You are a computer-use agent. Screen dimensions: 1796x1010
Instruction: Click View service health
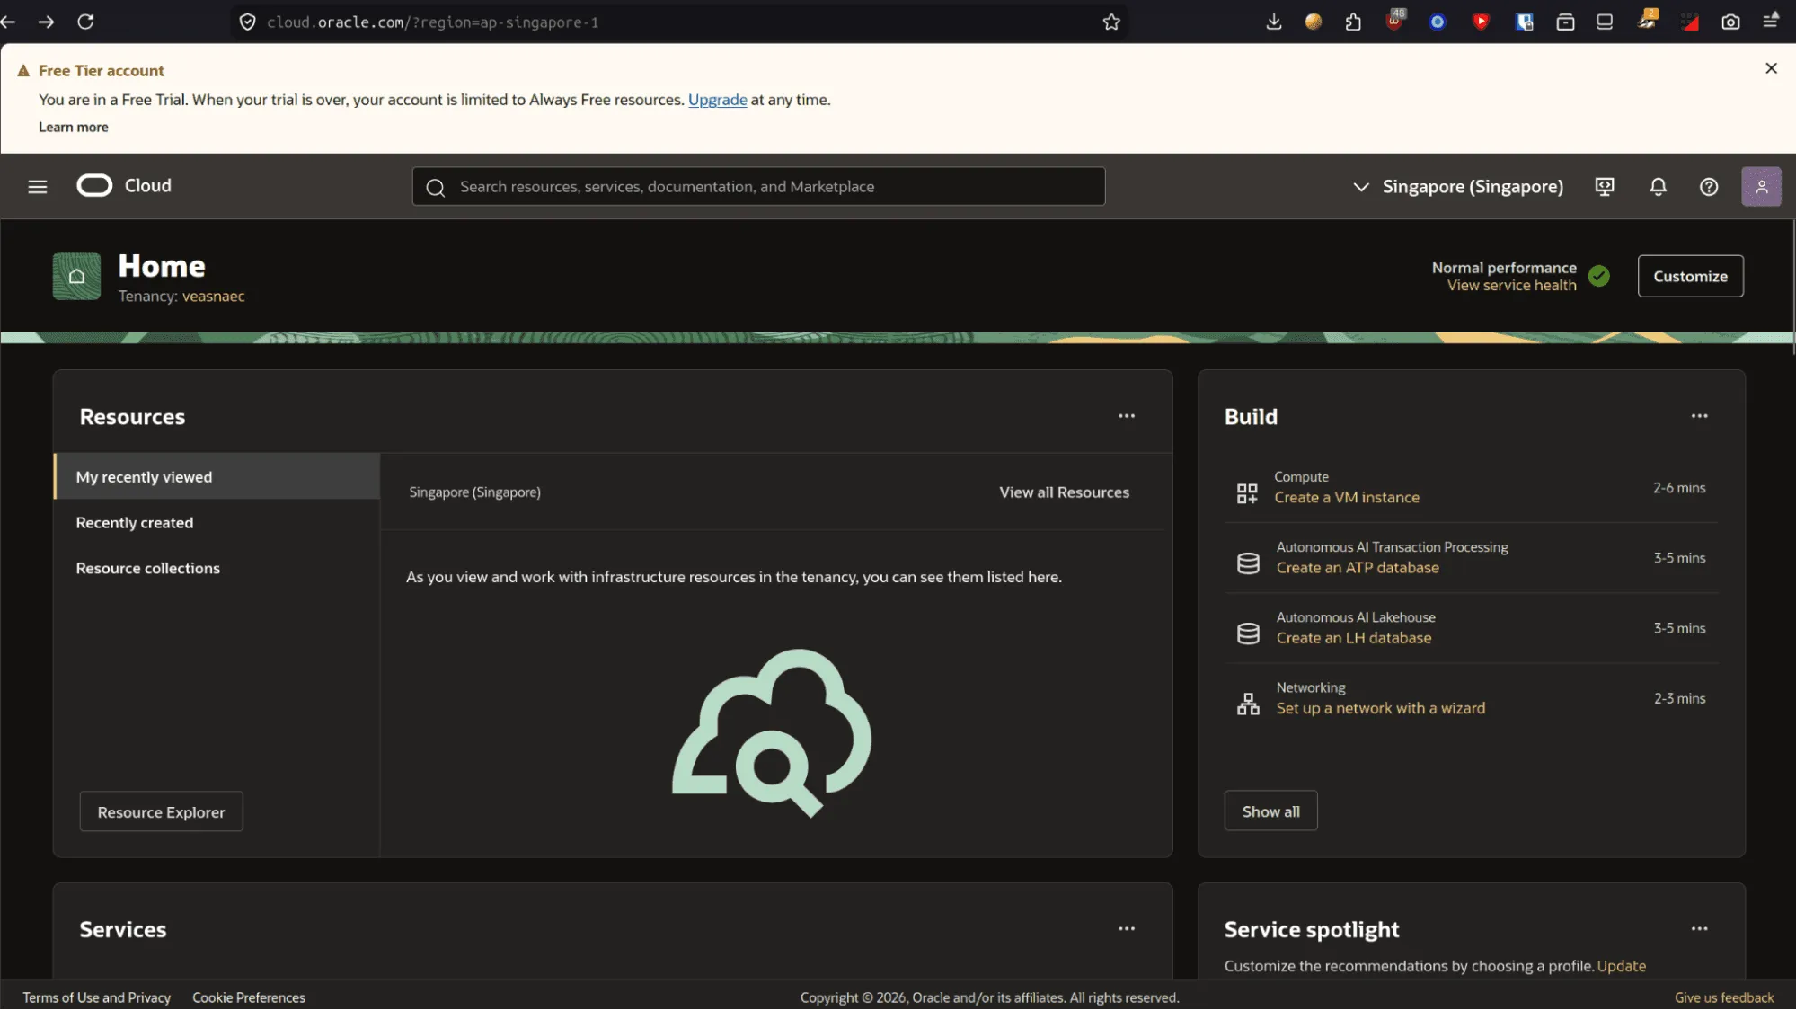pos(1511,286)
